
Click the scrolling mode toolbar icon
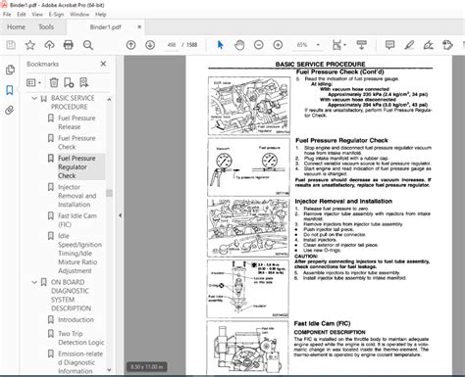361,45
